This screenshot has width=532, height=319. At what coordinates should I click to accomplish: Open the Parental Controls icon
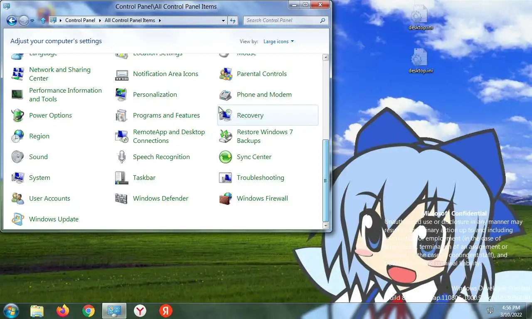(x=225, y=74)
